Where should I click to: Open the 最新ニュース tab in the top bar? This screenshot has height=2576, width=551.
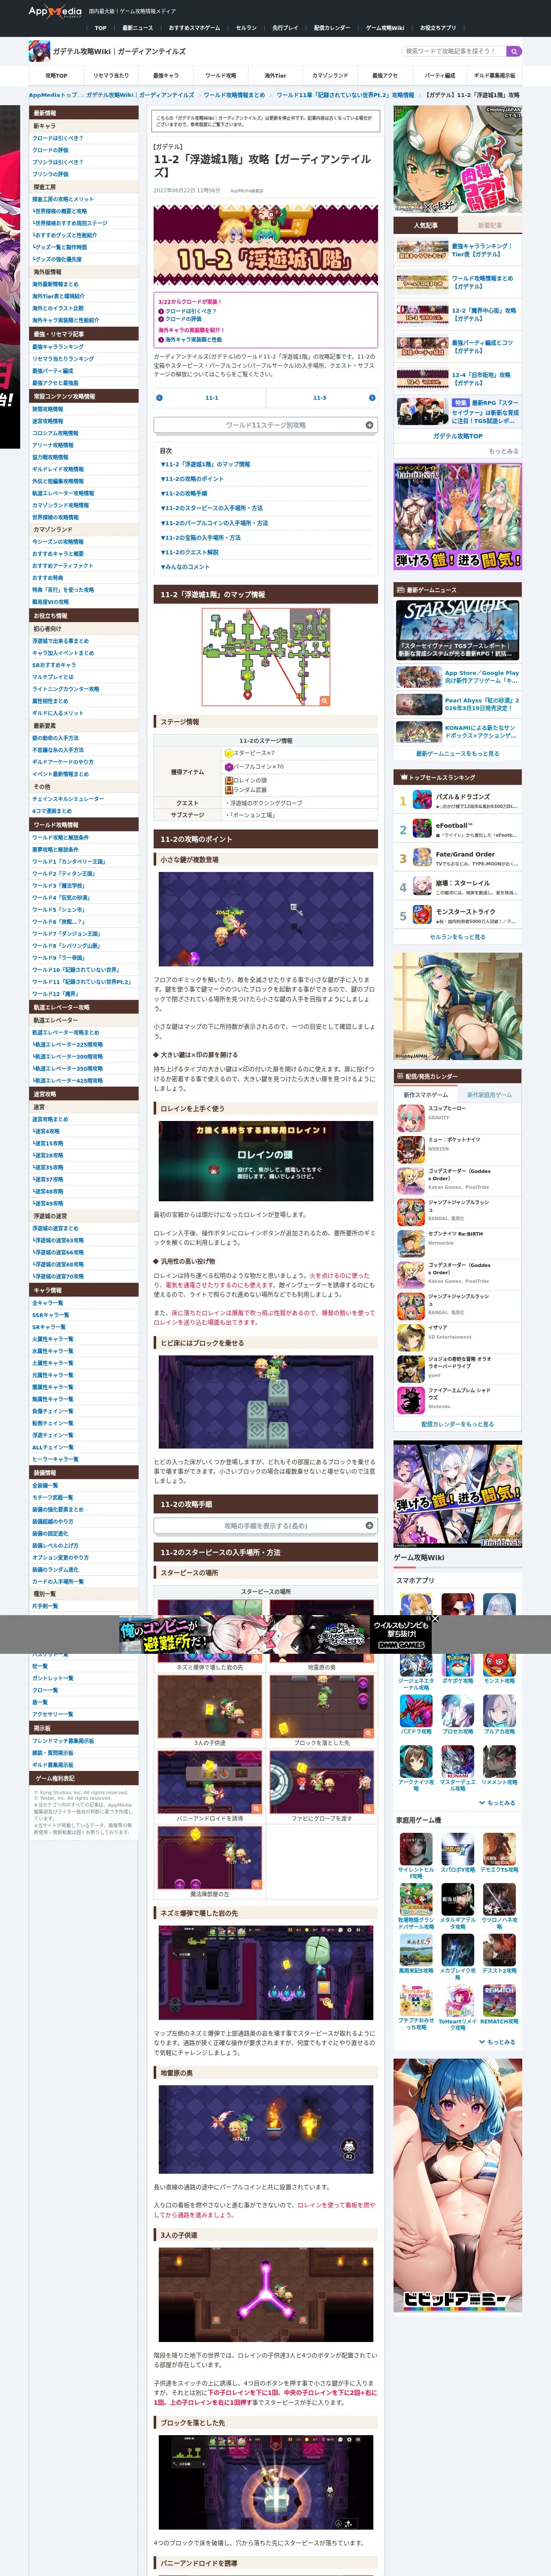tap(138, 28)
